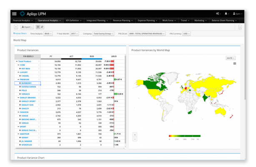Click Australia on the world map

[x=221, y=111]
